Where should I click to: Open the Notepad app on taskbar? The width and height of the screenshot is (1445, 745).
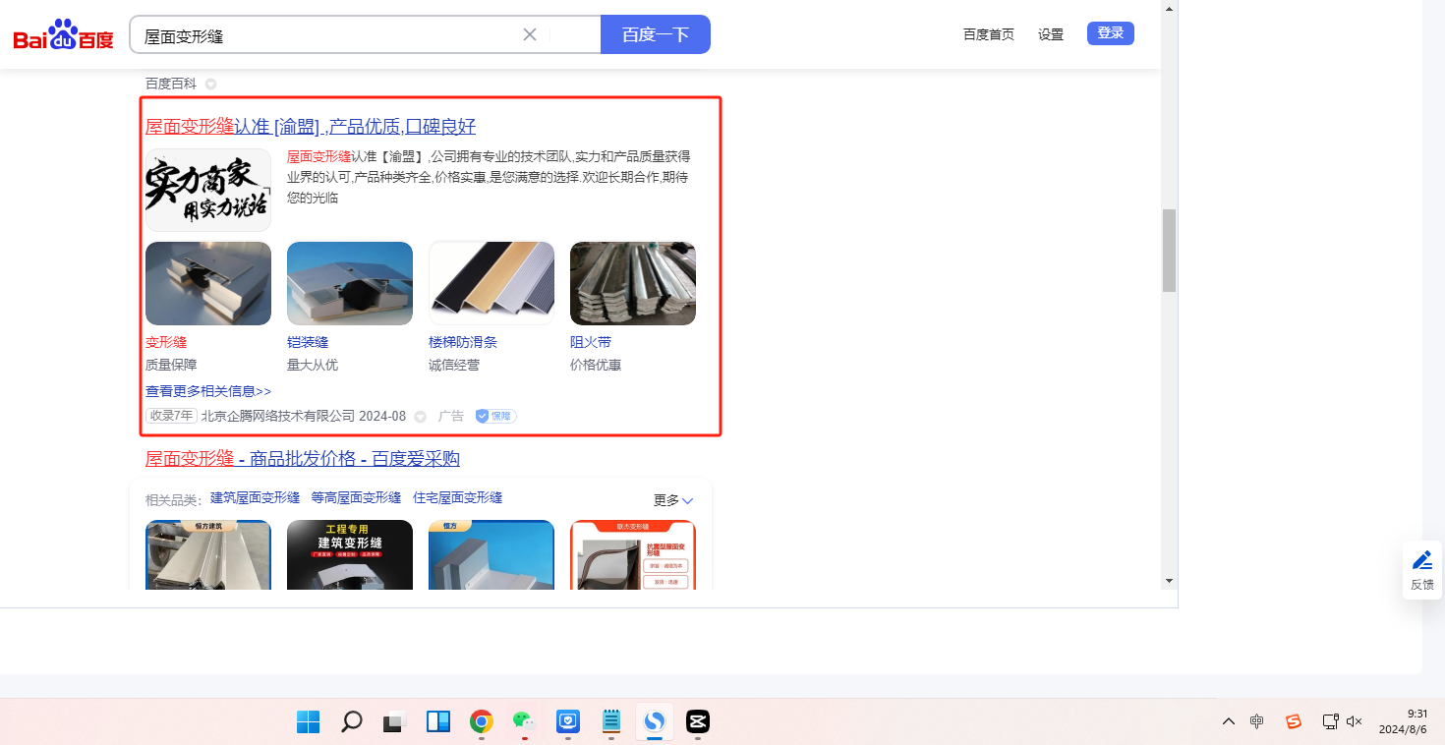coord(611,722)
